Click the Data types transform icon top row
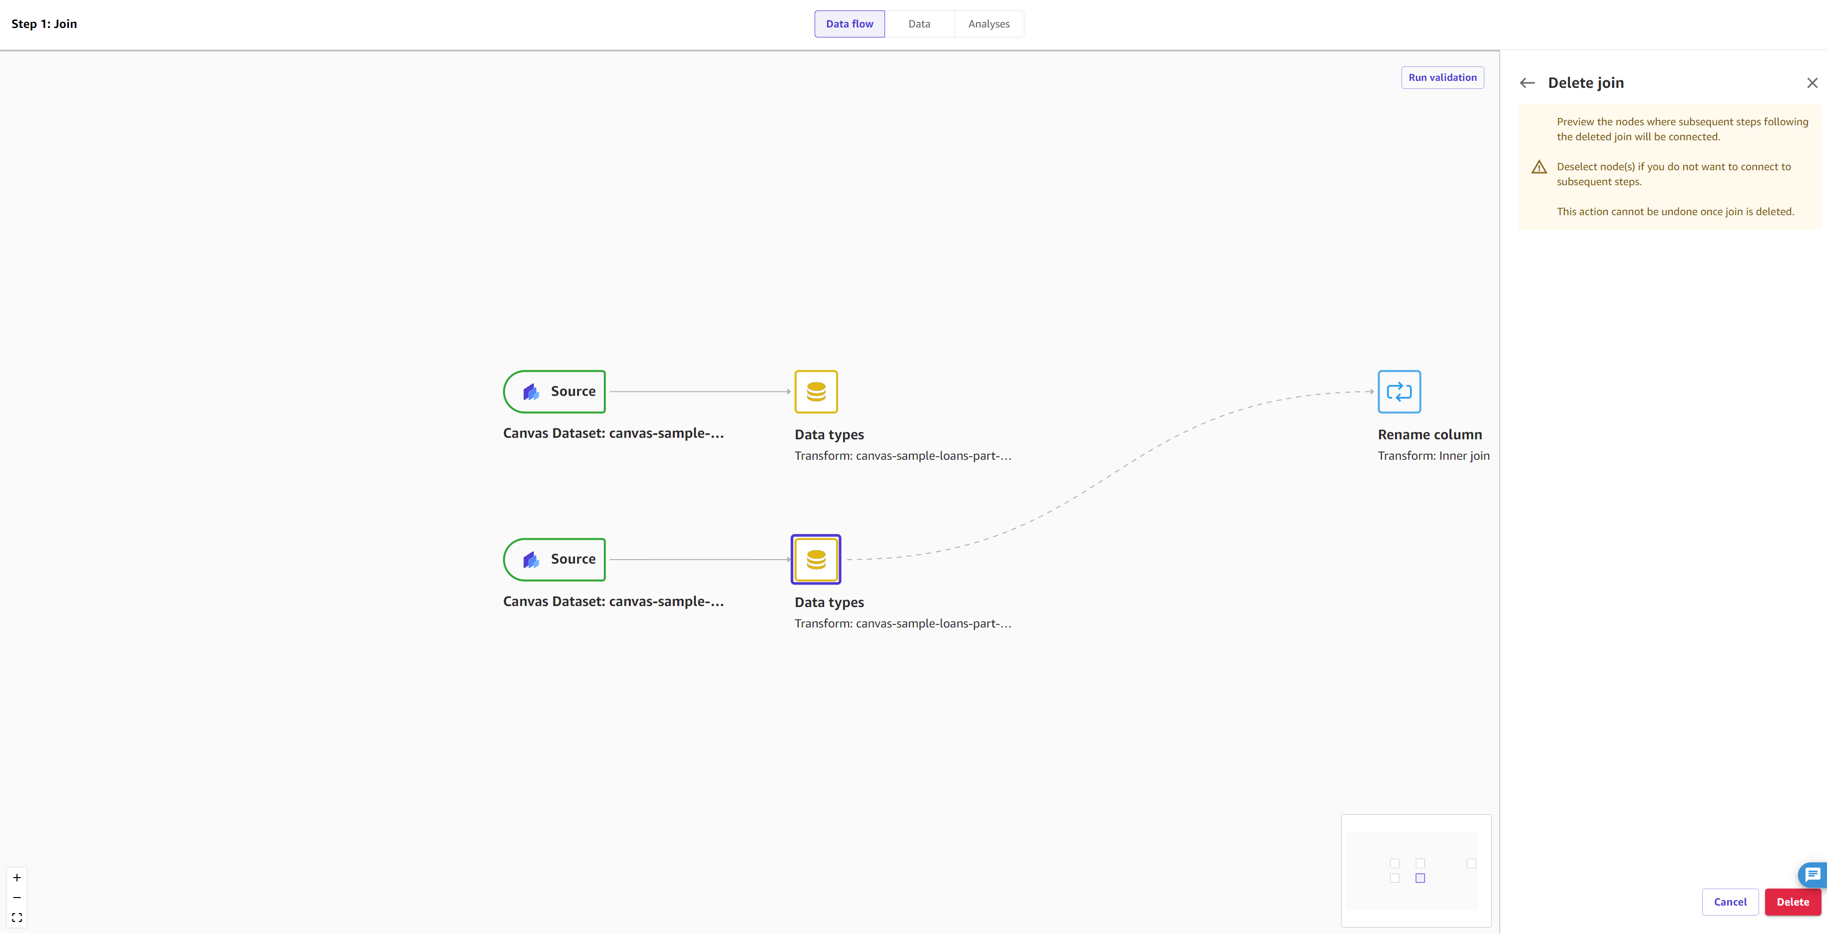 [816, 390]
